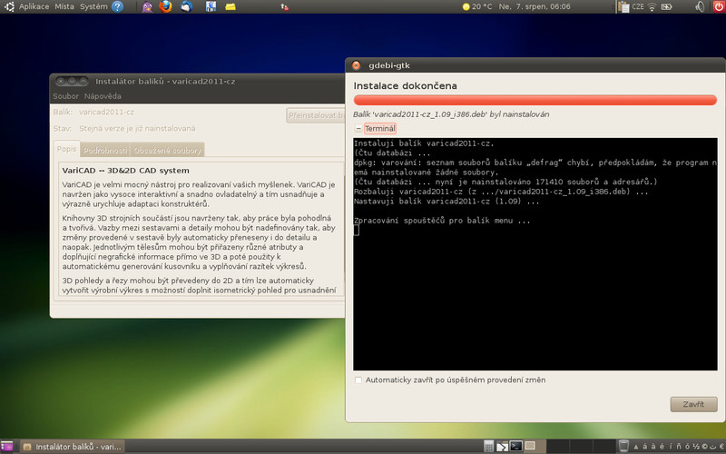Switch to Obsažené soubory tab
726x454 pixels.
pyautogui.click(x=167, y=150)
